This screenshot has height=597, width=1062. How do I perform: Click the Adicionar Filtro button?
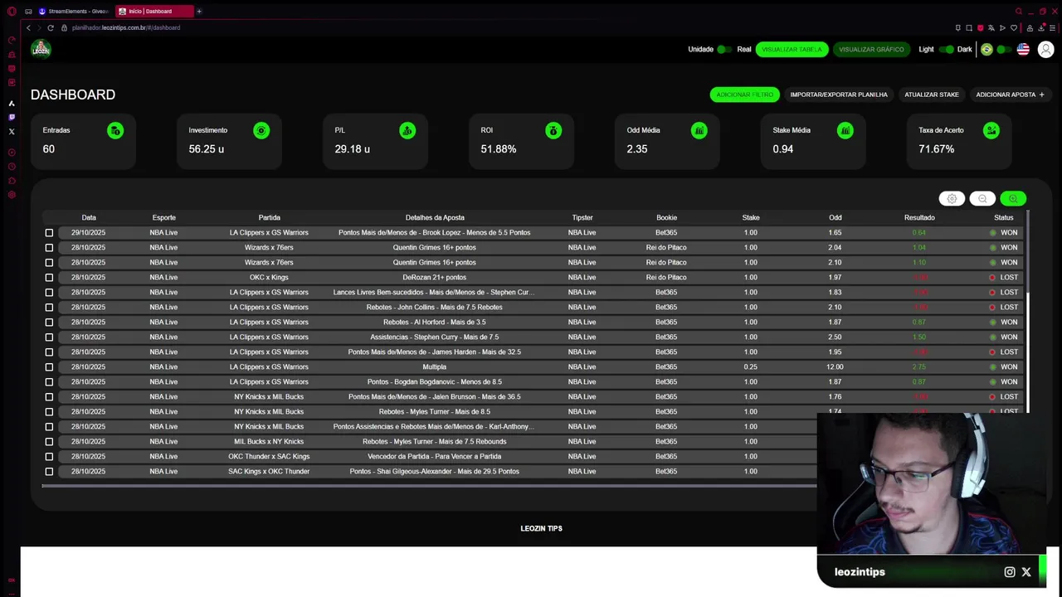[x=744, y=95]
